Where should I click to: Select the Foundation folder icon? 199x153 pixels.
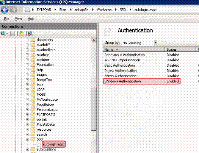pos(33,65)
